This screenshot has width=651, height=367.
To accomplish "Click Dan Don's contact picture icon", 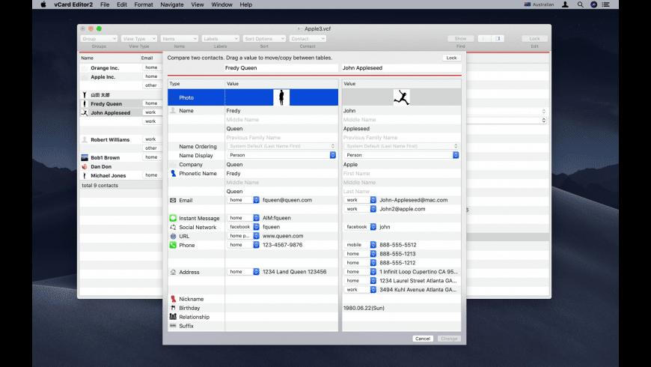I will 85,167.
